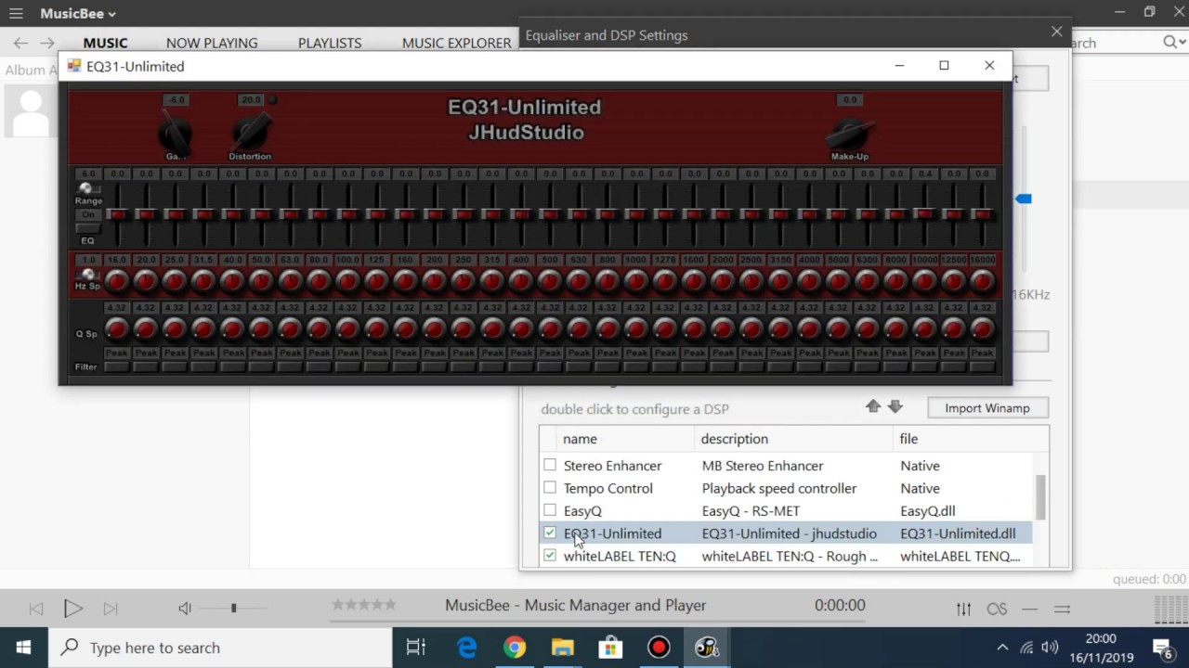Click the Play button

(72, 609)
